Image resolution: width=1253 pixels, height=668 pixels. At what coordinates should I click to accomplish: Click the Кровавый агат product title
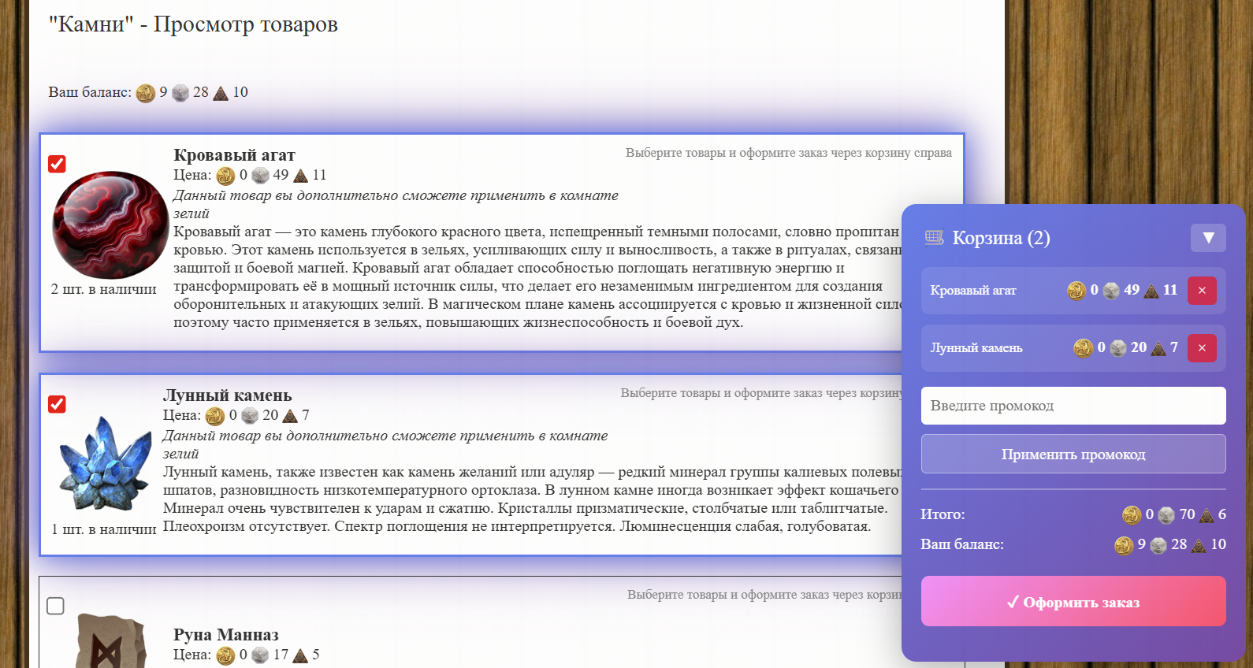(234, 155)
